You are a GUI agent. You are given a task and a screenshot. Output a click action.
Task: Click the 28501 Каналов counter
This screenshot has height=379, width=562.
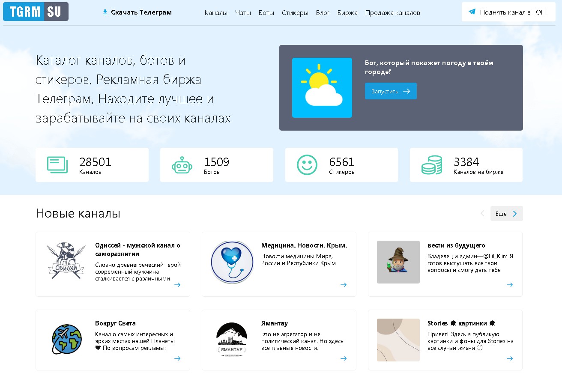92,165
